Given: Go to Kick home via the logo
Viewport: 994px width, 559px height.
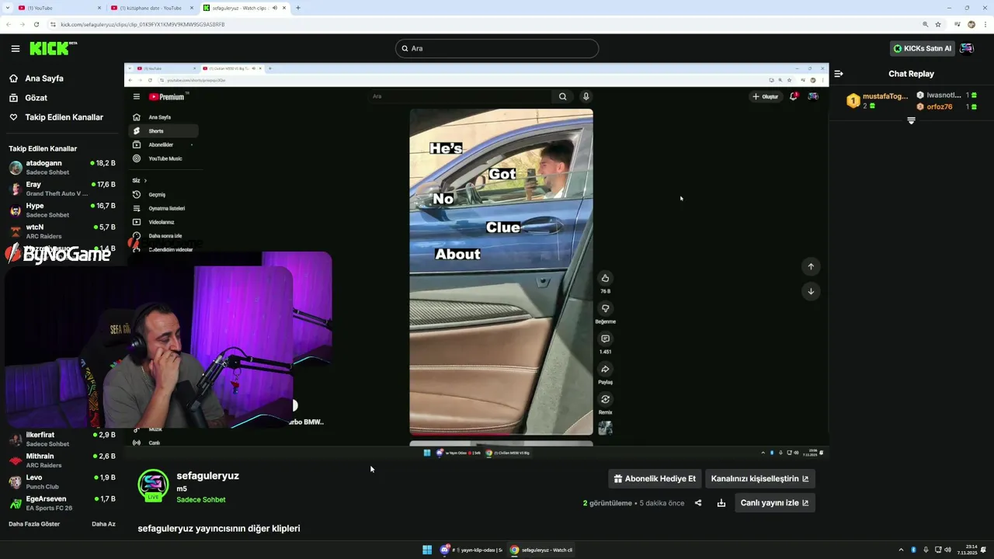Looking at the screenshot, I should click(x=54, y=48).
